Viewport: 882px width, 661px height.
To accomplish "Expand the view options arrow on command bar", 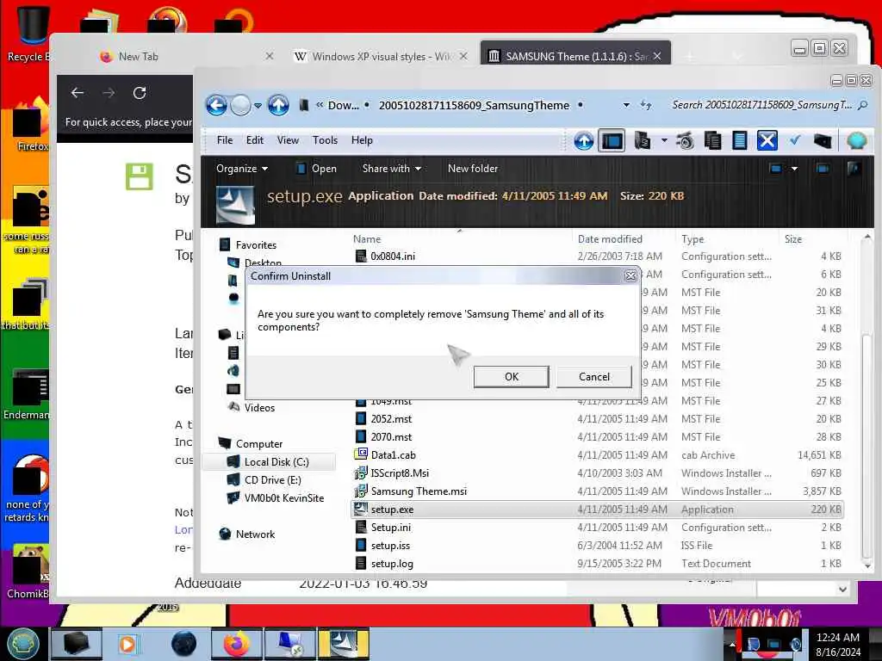I will (x=794, y=169).
